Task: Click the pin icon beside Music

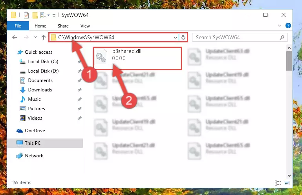Action: pos(80,99)
